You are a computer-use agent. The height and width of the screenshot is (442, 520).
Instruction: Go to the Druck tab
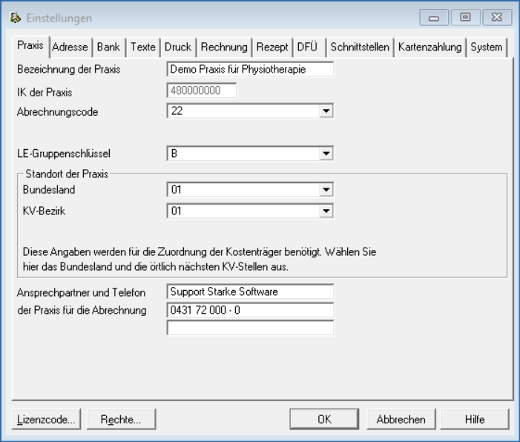(178, 47)
